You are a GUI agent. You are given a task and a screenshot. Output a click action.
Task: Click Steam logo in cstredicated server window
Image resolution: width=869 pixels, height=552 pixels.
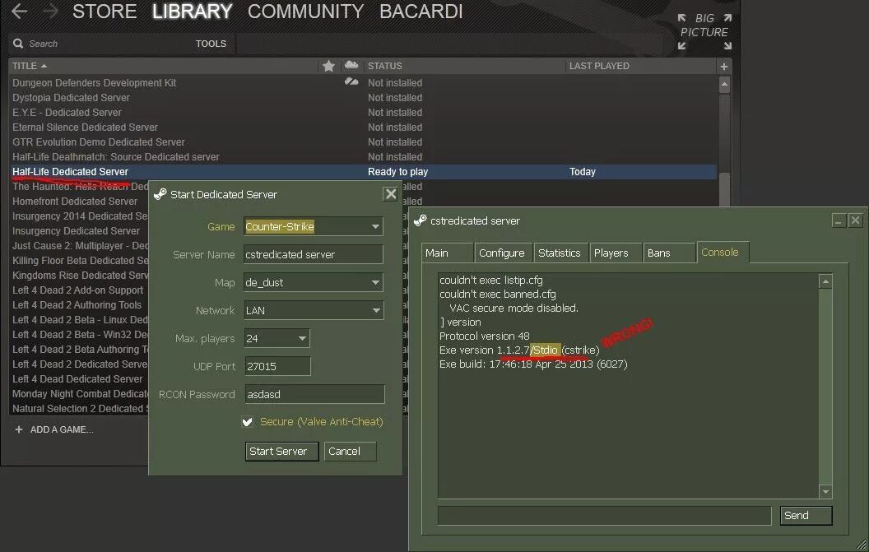pos(420,220)
